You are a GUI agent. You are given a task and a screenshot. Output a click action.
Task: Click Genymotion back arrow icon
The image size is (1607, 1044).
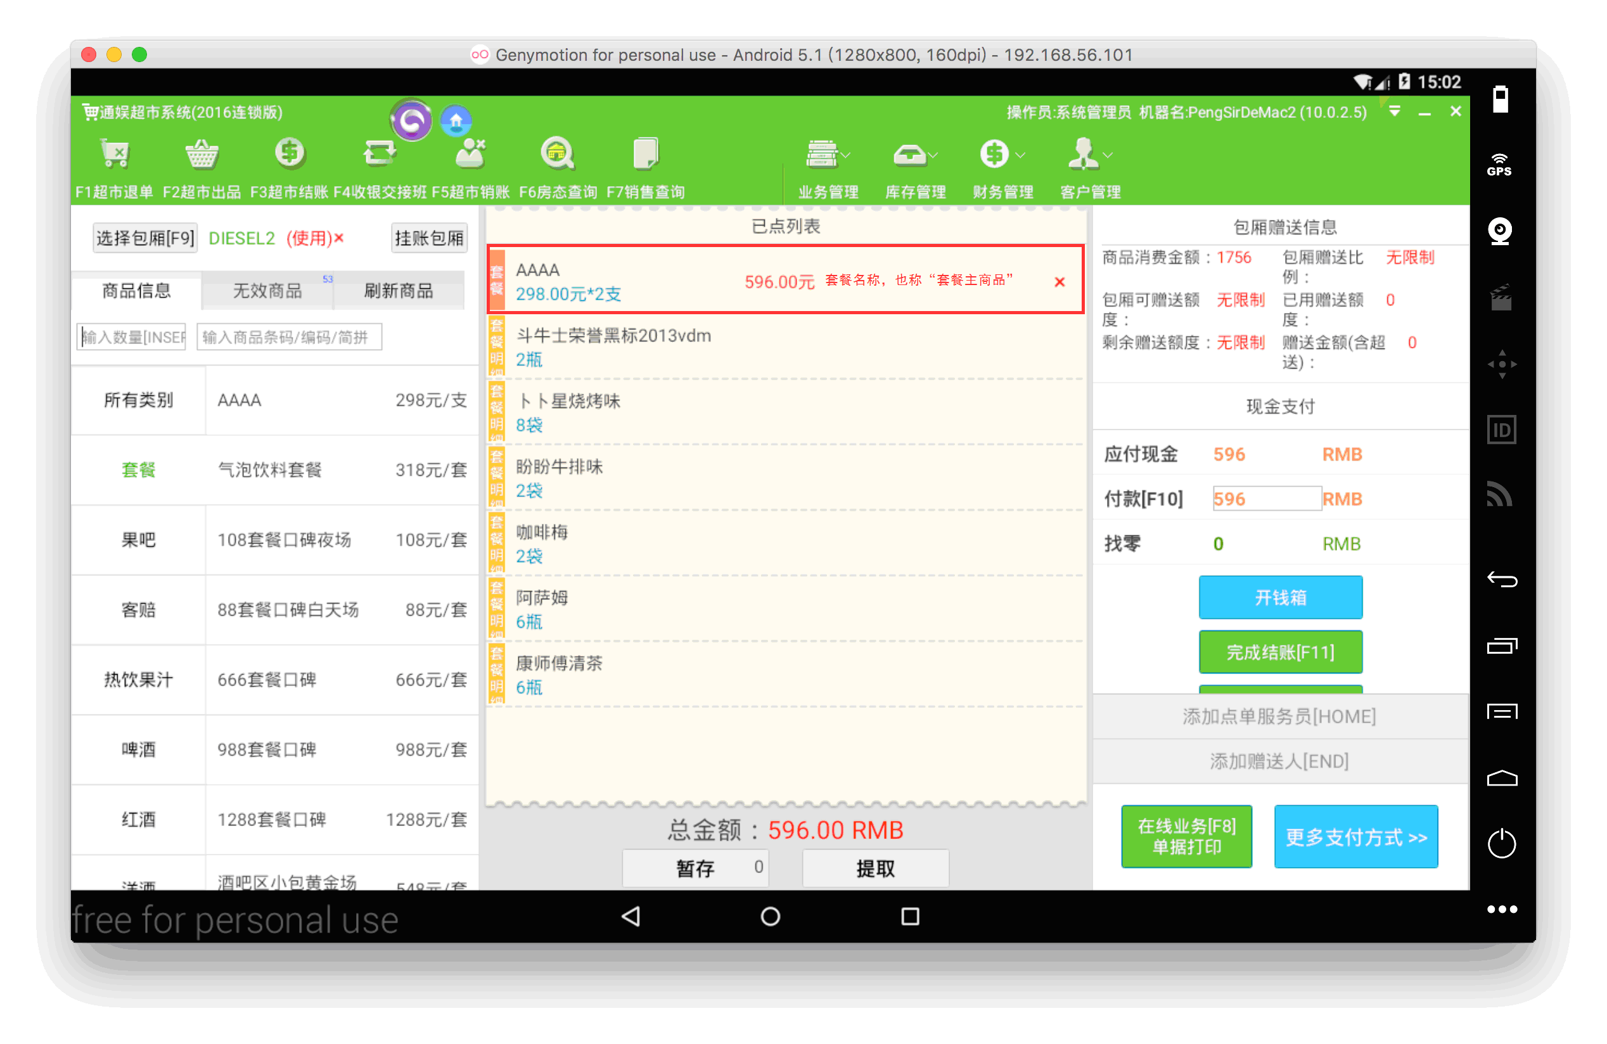coord(1502,579)
